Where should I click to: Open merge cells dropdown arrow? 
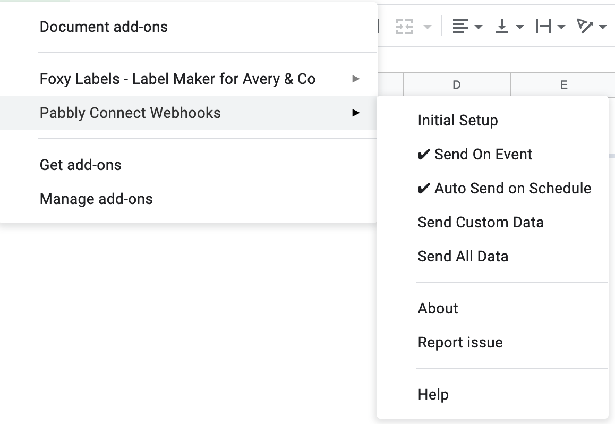point(428,27)
